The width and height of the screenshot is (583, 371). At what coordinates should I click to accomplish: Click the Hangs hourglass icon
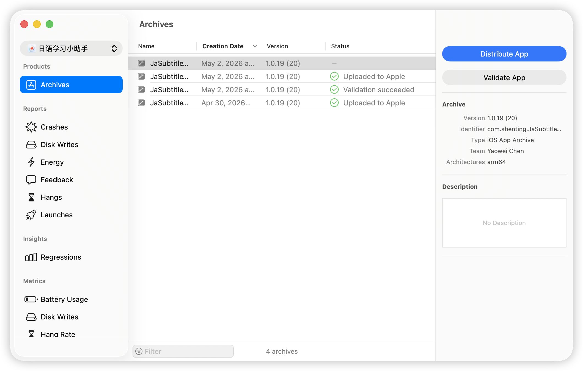click(x=31, y=197)
